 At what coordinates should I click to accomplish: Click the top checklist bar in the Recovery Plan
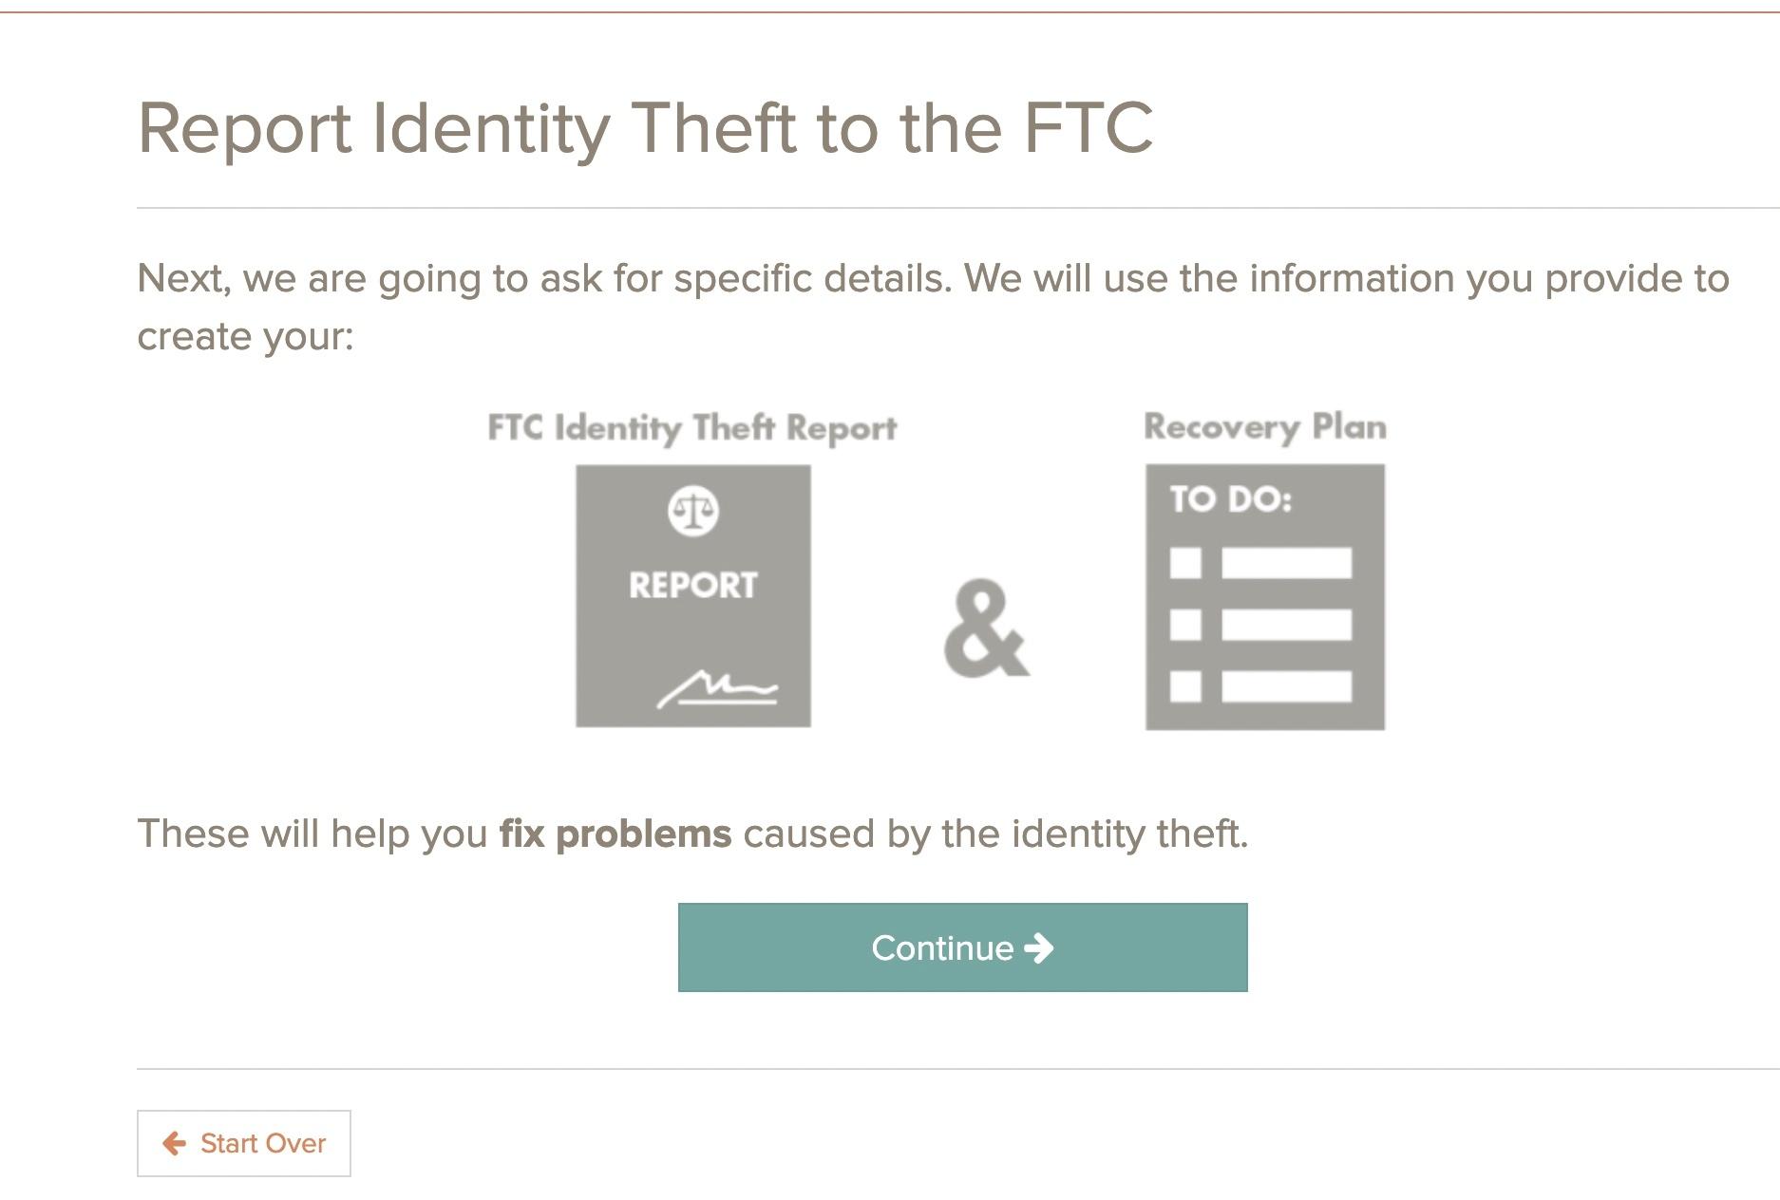(1289, 564)
